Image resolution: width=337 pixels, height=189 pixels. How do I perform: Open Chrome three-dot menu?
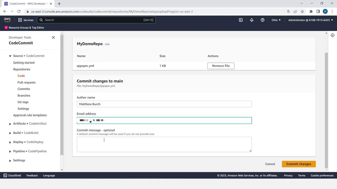332,12
